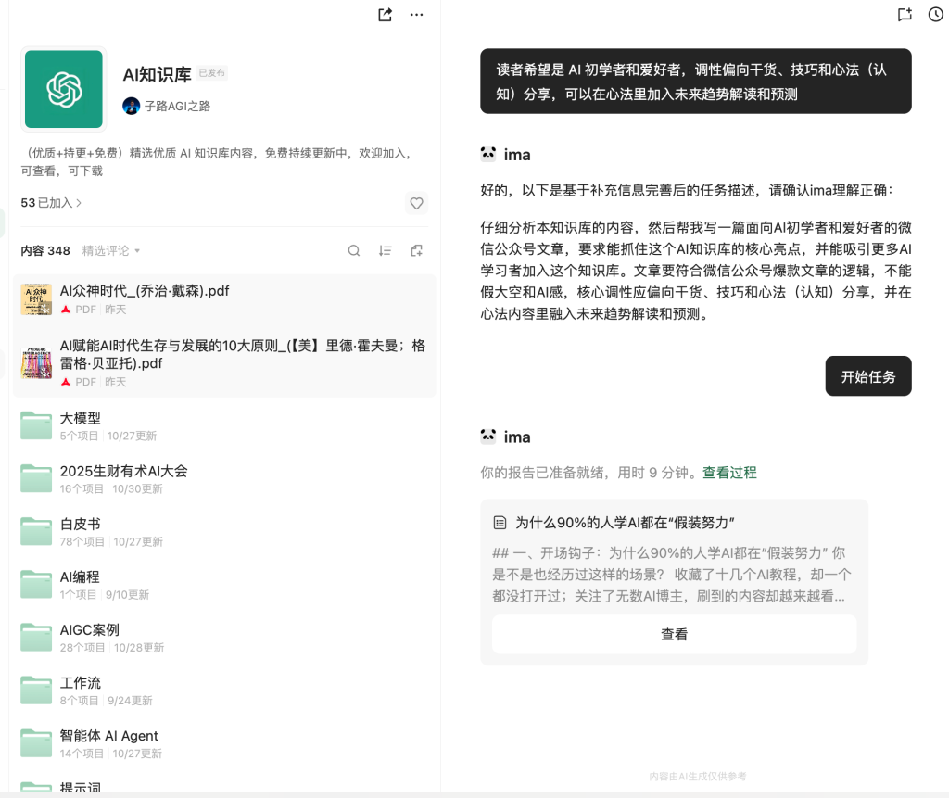The width and height of the screenshot is (949, 798).
Task: Click the sort order icon
Action: point(386,250)
